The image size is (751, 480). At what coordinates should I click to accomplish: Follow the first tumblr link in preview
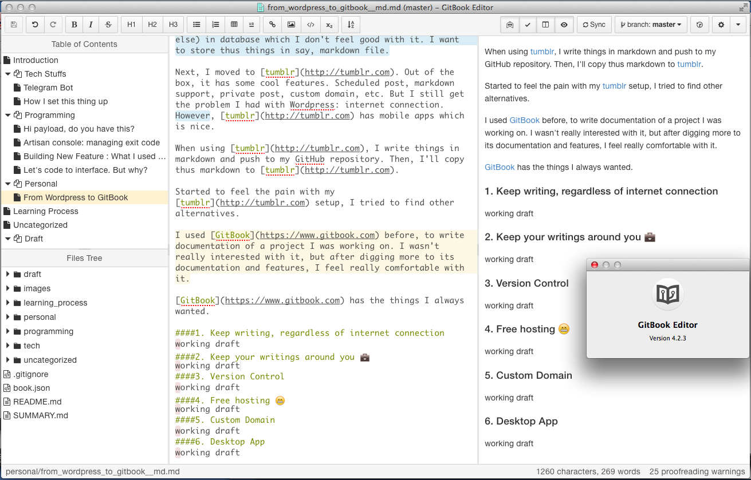coord(542,51)
